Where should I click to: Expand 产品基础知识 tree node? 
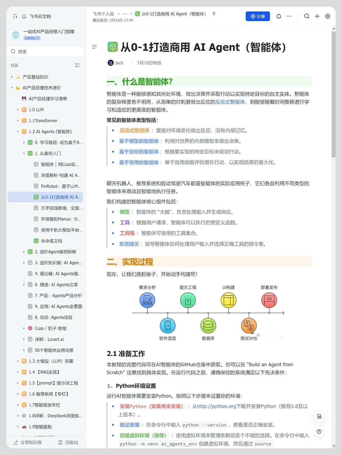[12, 77]
